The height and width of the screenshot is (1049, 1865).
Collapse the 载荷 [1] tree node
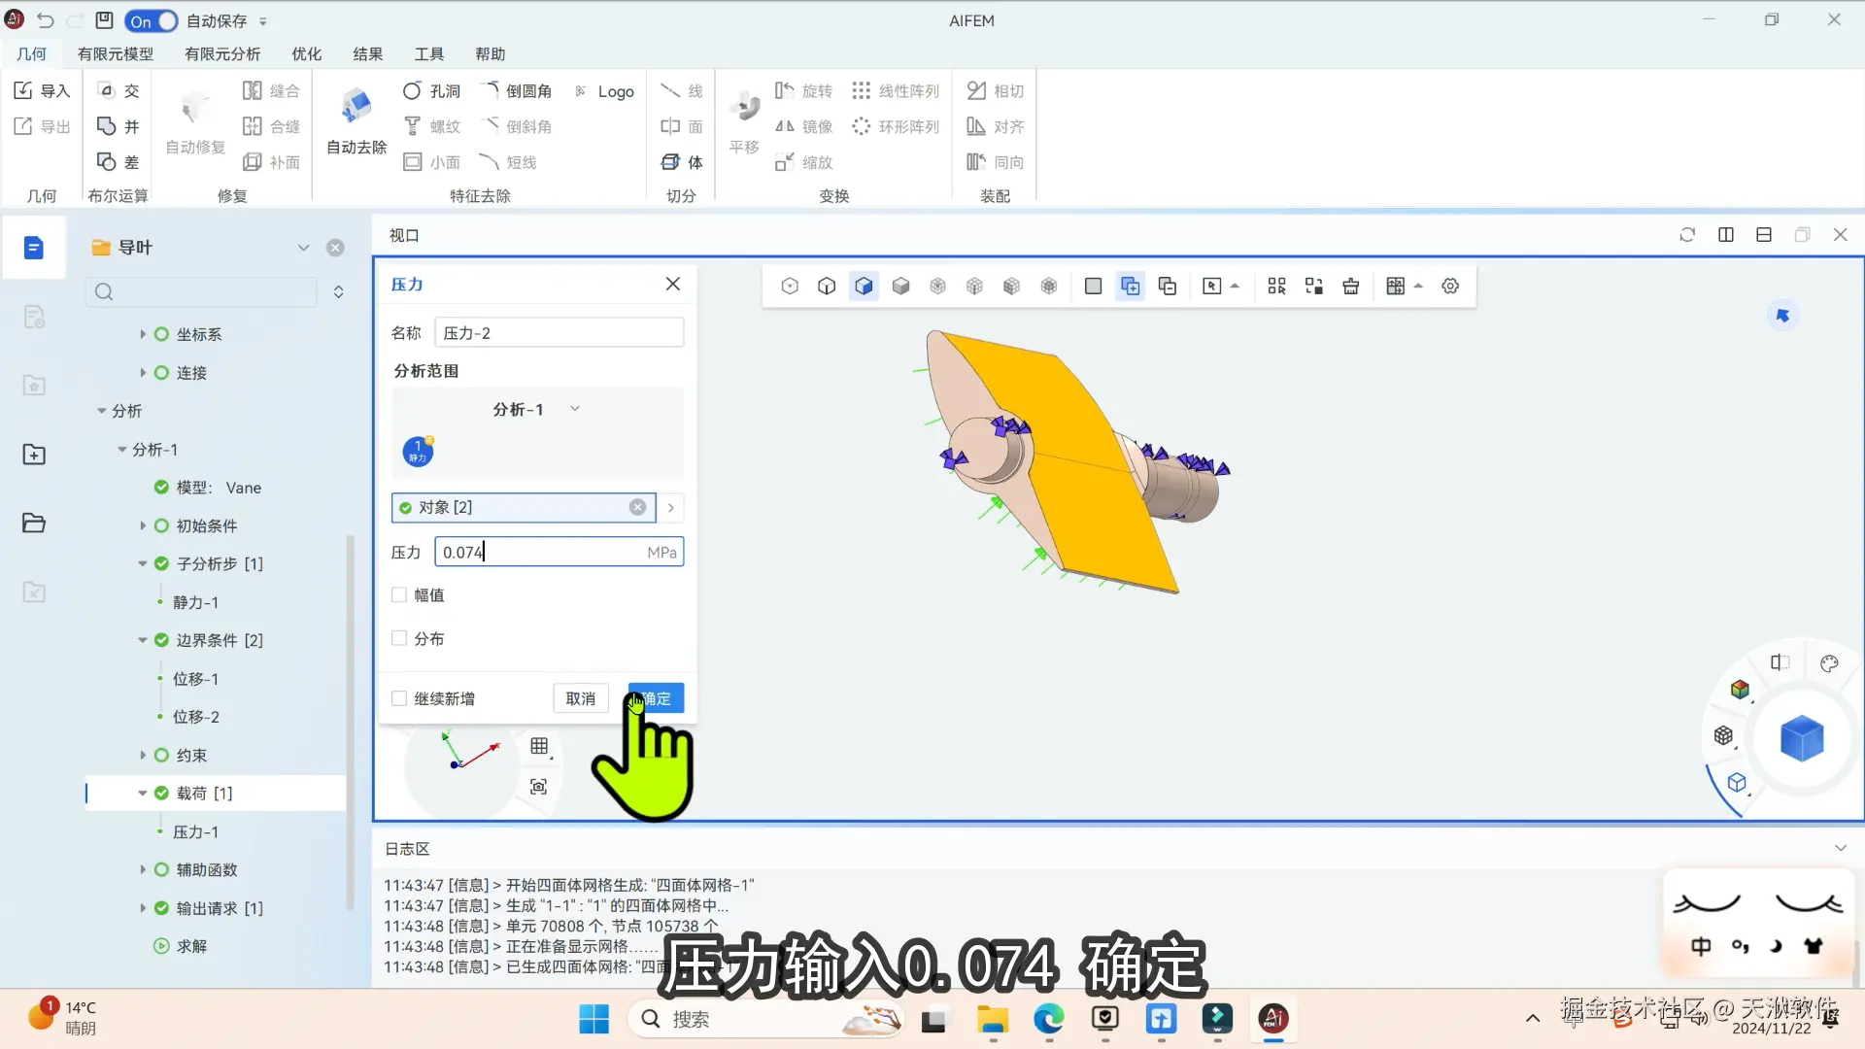click(143, 794)
